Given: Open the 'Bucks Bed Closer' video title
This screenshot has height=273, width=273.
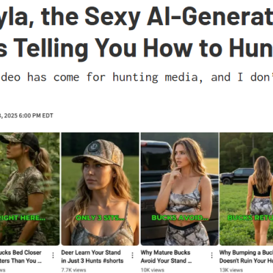Looking at the screenshot, I should pyautogui.click(x=21, y=257).
